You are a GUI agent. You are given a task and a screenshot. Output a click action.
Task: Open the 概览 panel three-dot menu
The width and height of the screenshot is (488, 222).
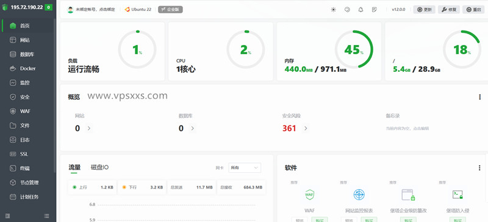pos(479,97)
